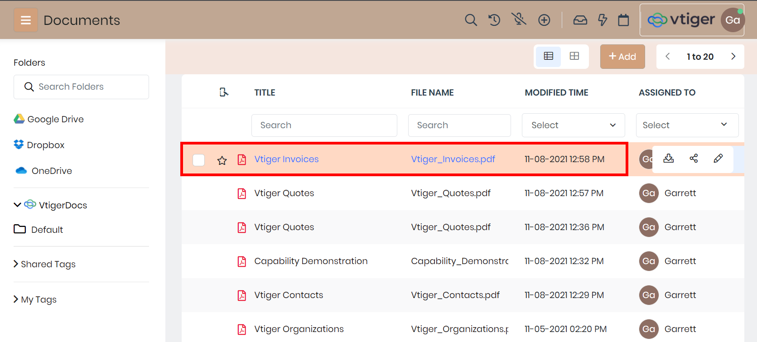Open recent history clock icon
757x342 pixels.
[x=494, y=20]
